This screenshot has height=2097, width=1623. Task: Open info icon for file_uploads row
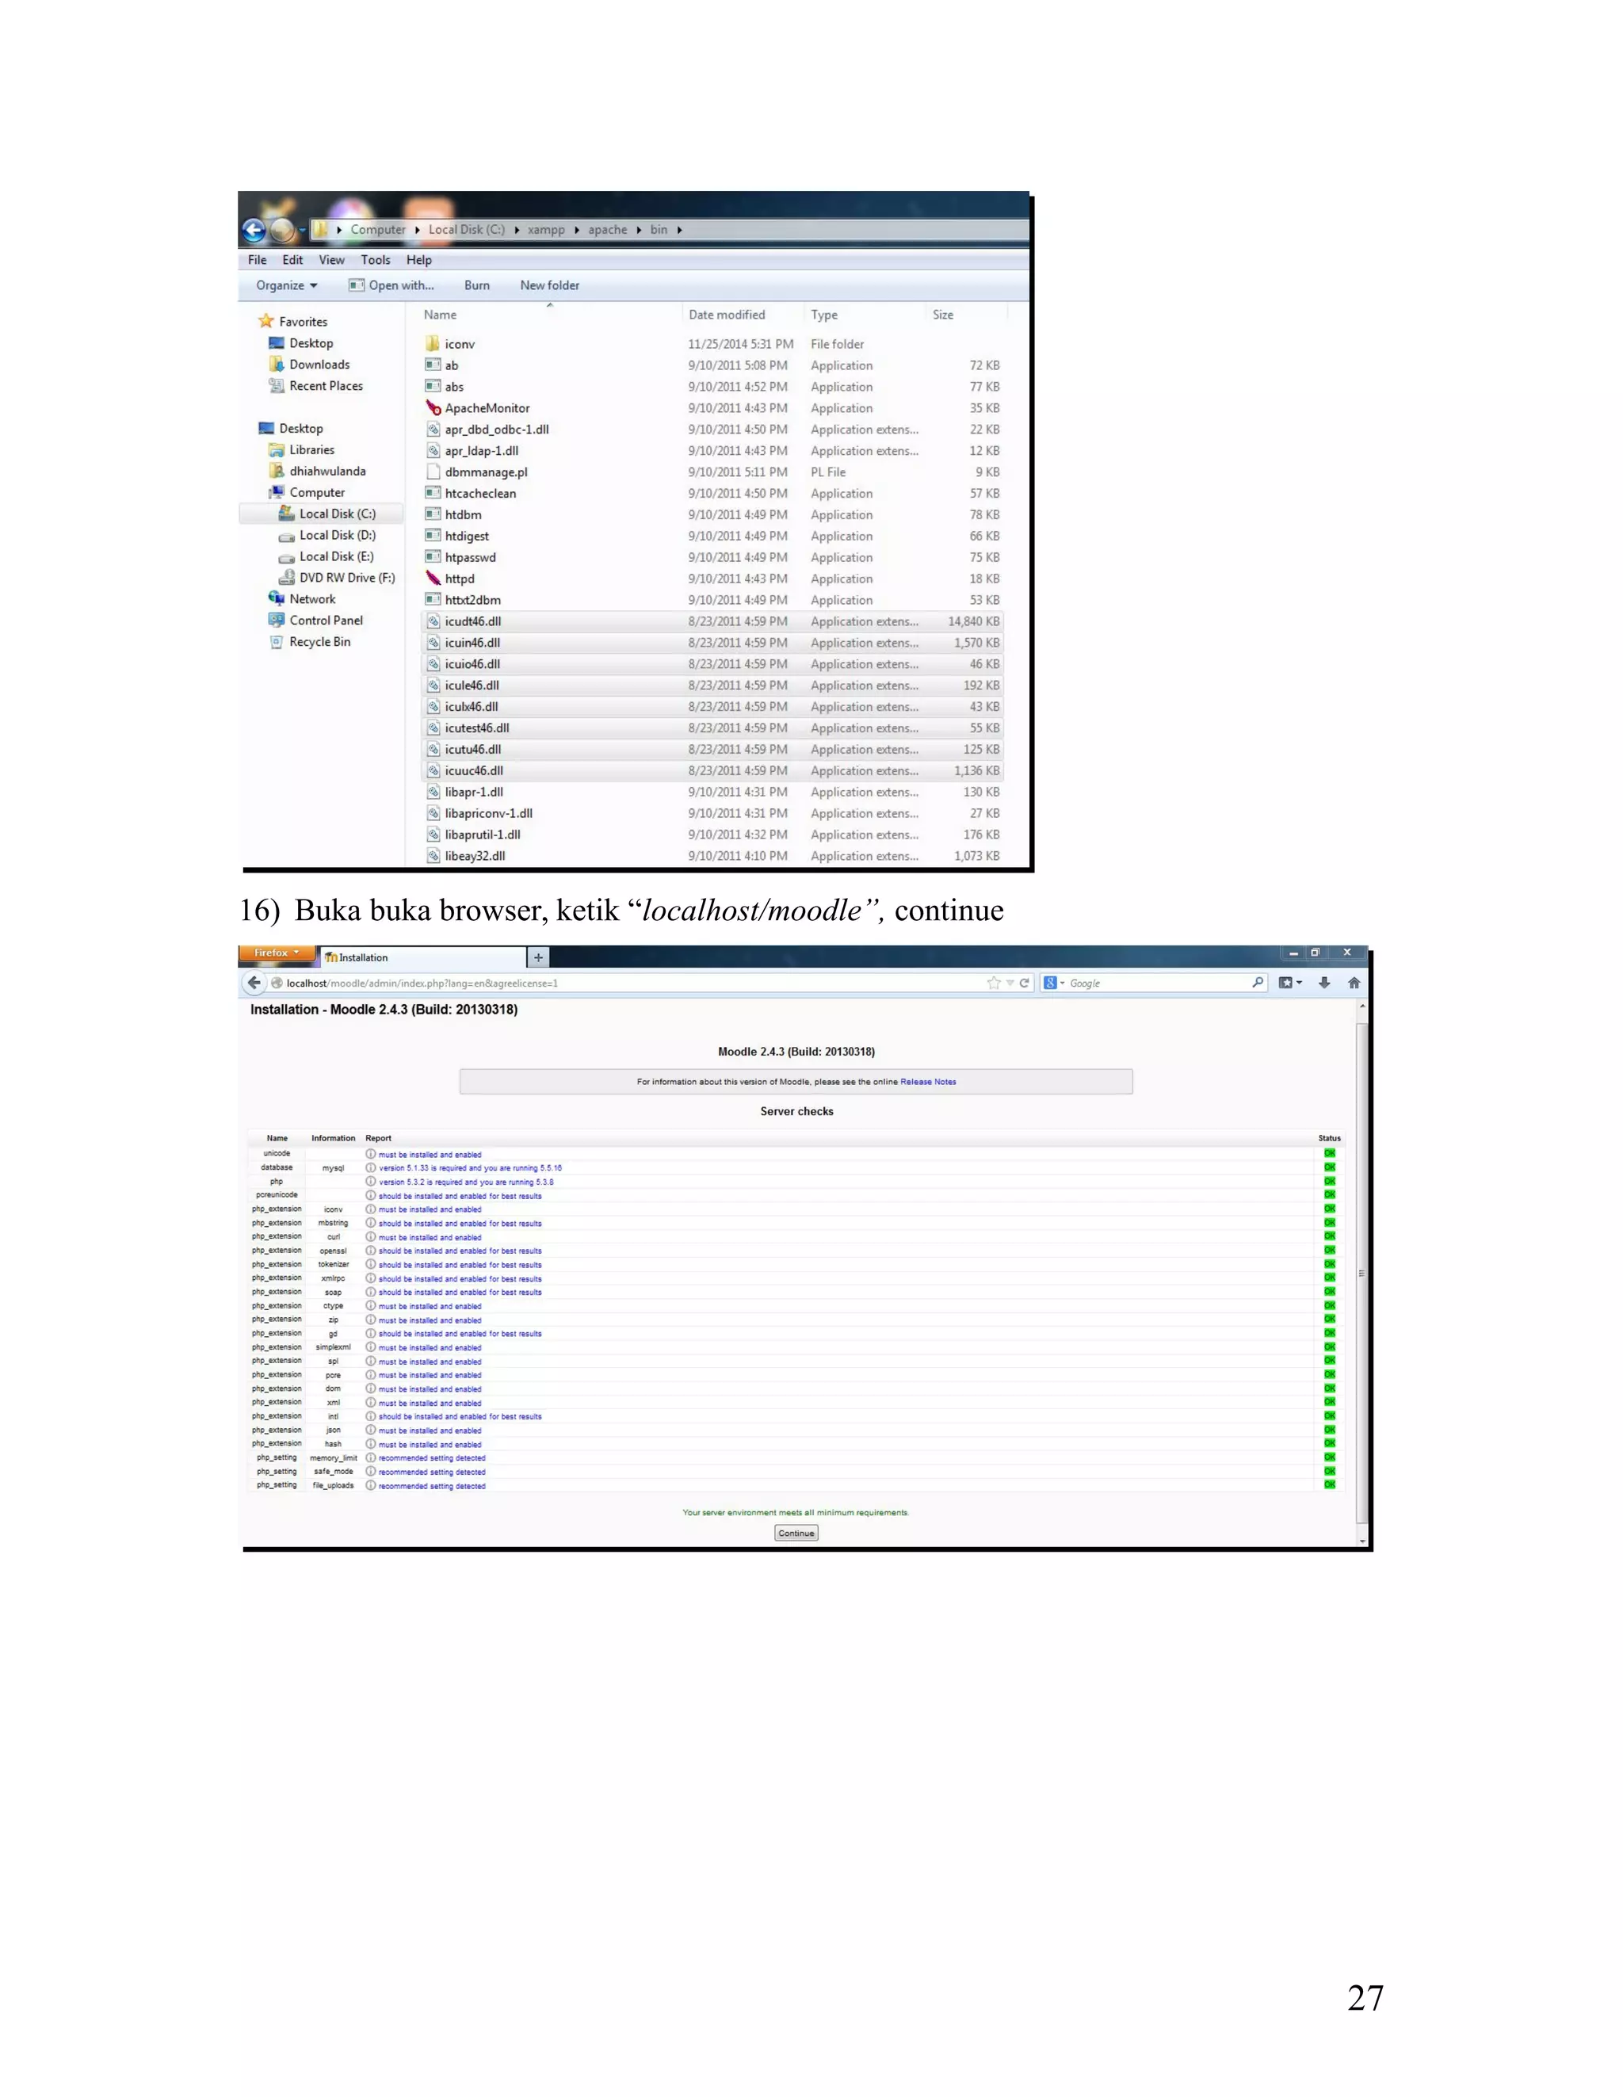coord(371,1485)
